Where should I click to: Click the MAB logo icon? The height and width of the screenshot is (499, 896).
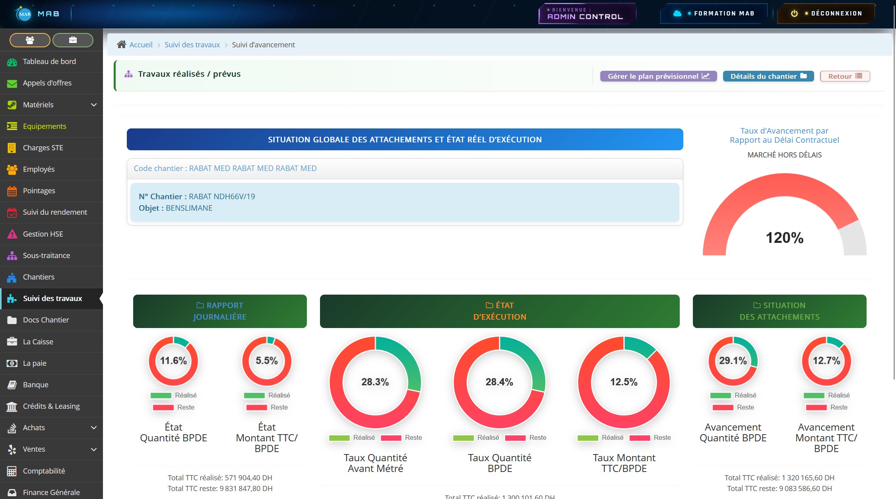[x=24, y=14]
